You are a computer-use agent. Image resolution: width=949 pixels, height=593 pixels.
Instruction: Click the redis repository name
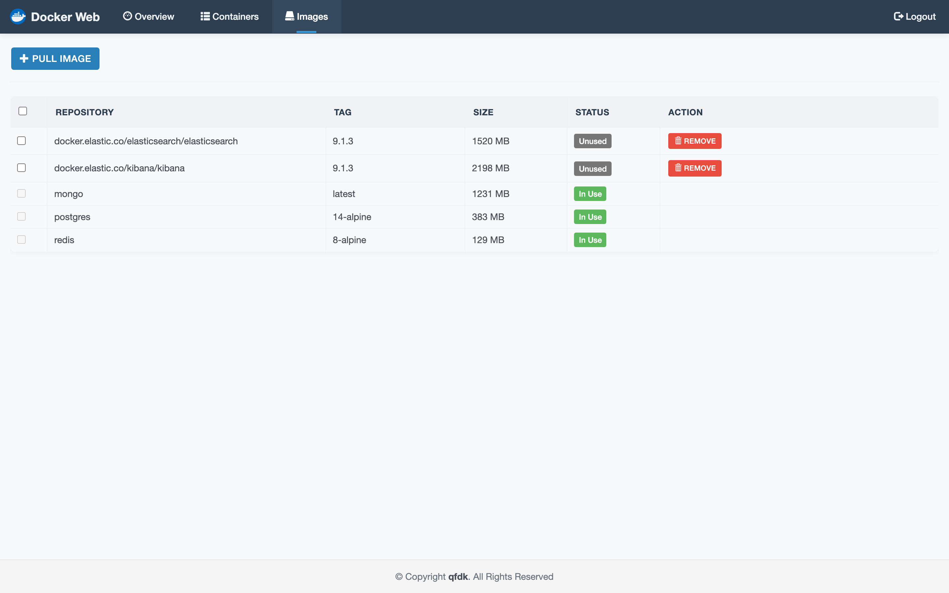tap(64, 240)
